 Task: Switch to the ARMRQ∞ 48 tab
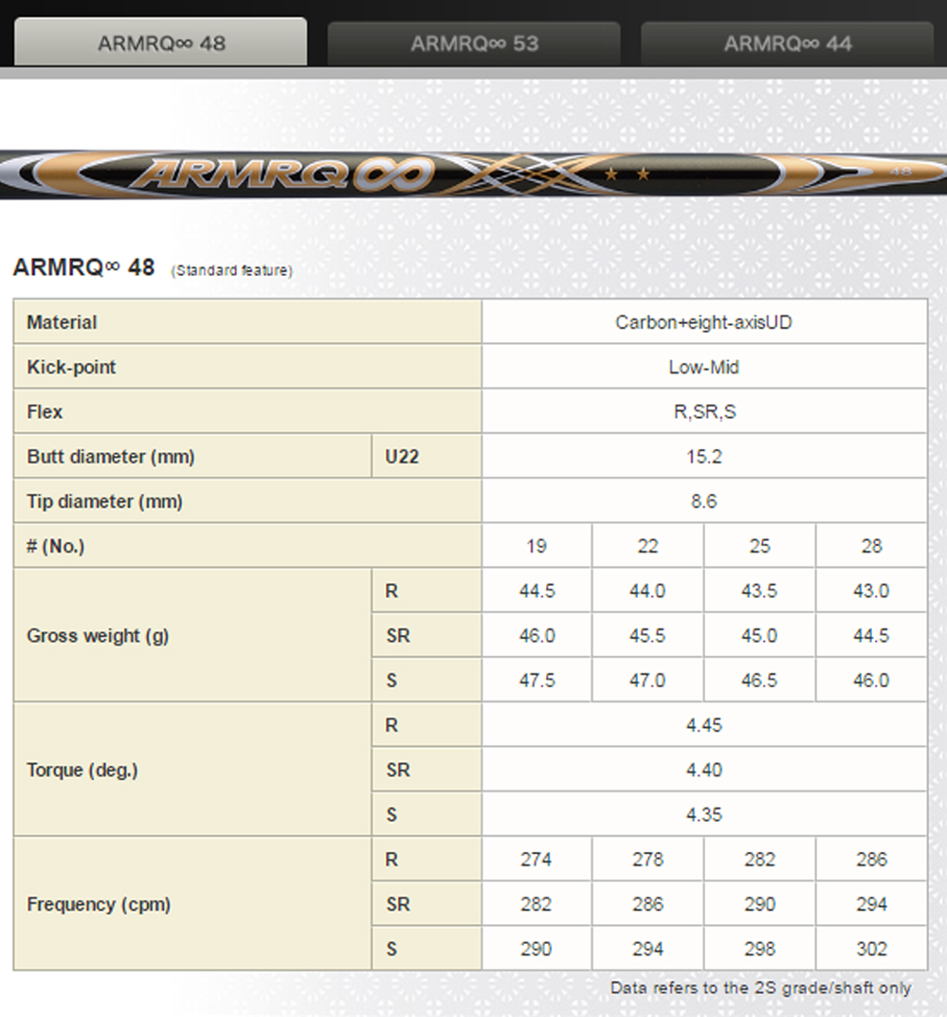coord(161,42)
